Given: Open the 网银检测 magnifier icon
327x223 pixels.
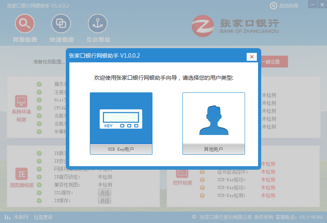Looking at the screenshot, I should coord(24,23).
